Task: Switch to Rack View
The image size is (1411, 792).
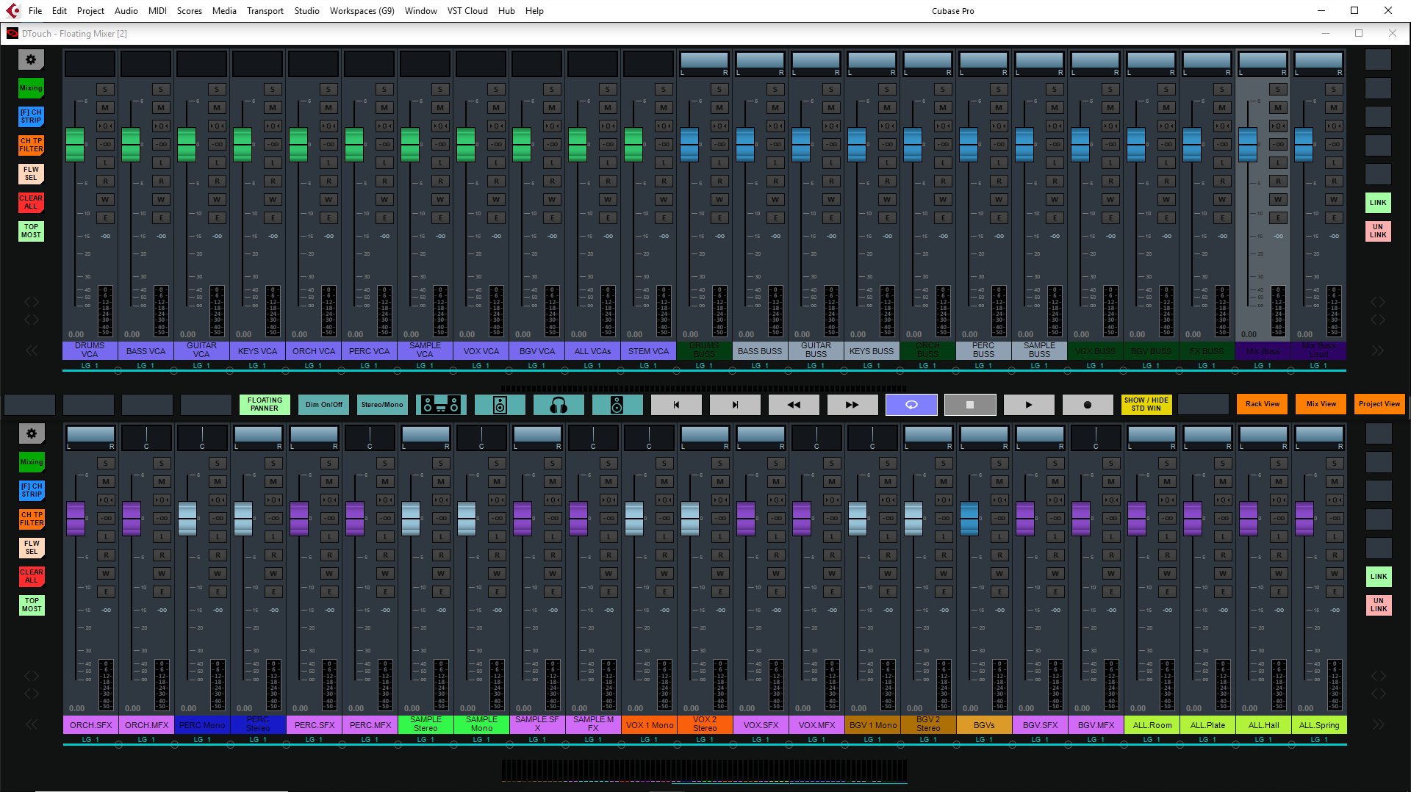Action: click(x=1263, y=404)
